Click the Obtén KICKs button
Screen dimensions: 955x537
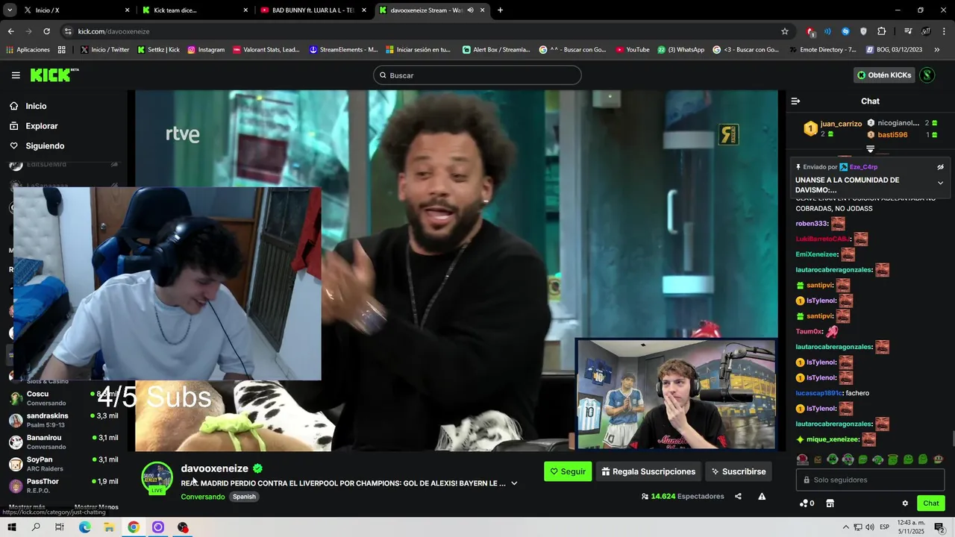click(x=884, y=75)
